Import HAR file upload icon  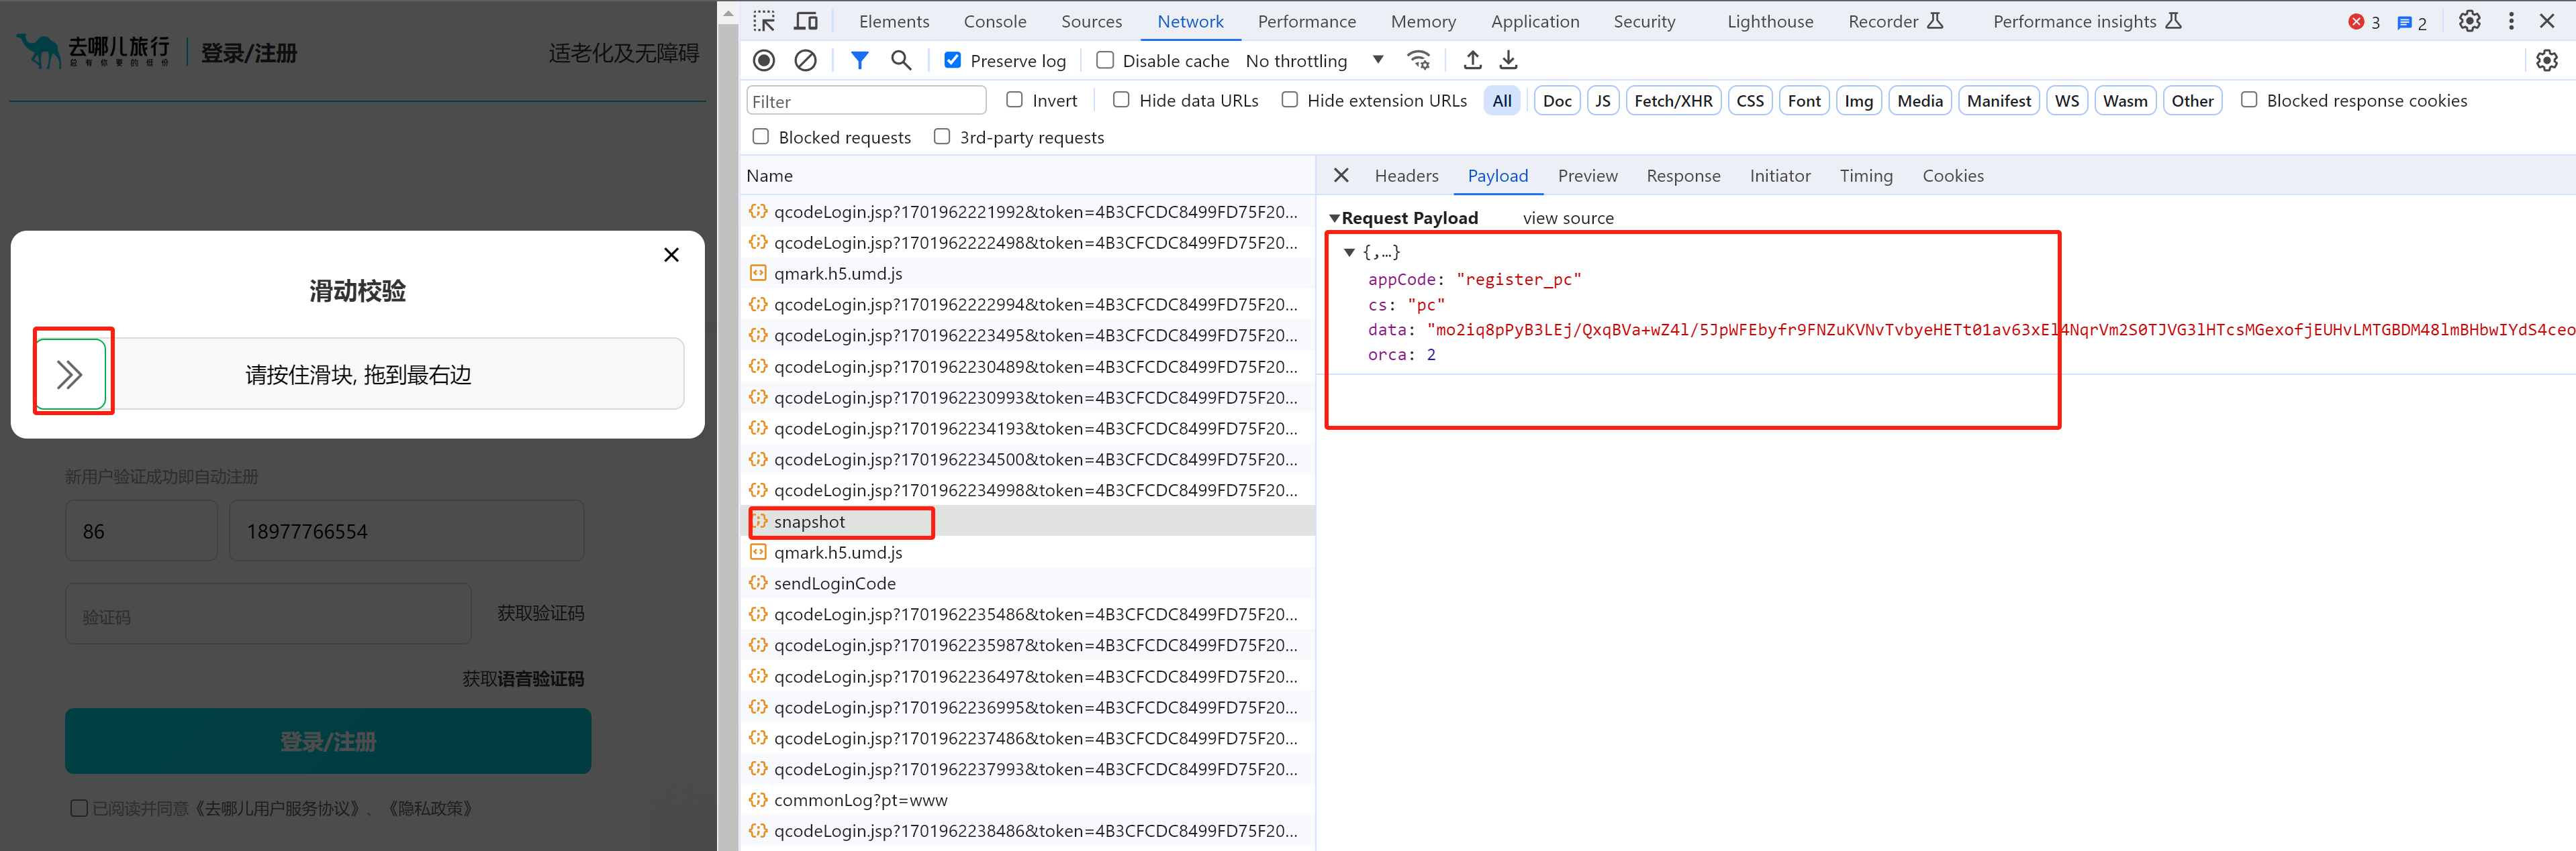(1472, 61)
